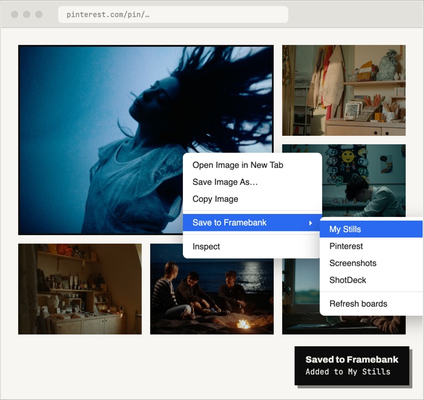
Task: Save image to My Stills board
Action: pos(371,229)
